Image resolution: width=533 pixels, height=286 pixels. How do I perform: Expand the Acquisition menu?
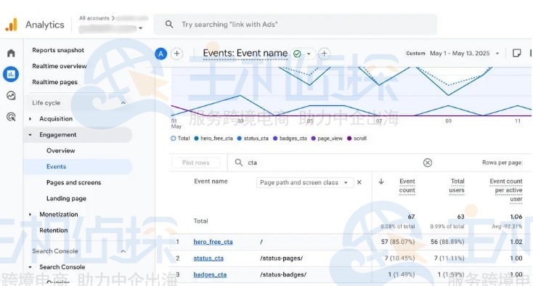coord(56,118)
